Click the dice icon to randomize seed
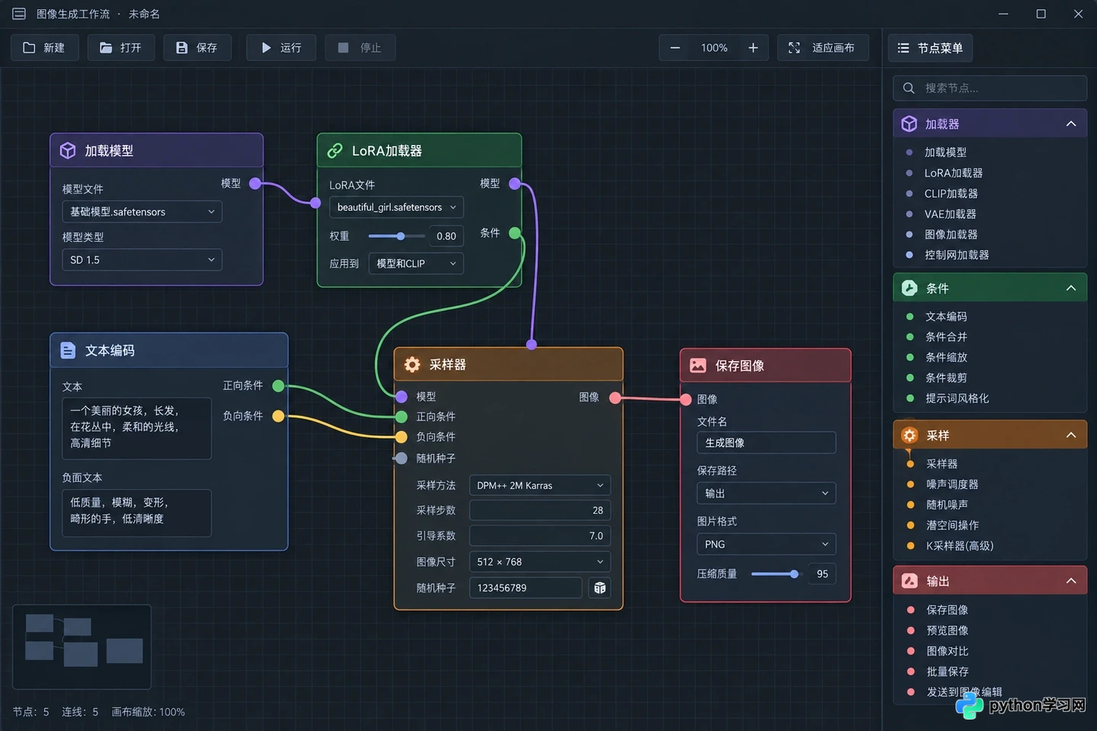Image resolution: width=1097 pixels, height=731 pixels. [600, 588]
